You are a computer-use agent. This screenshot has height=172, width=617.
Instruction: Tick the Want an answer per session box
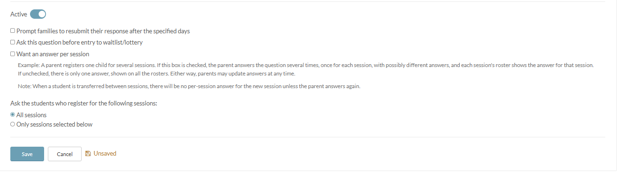[13, 54]
